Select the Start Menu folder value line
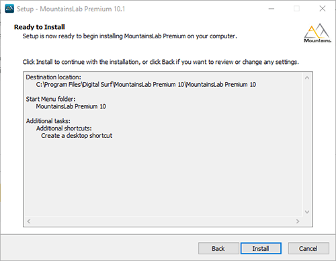336x261 pixels. 71,106
